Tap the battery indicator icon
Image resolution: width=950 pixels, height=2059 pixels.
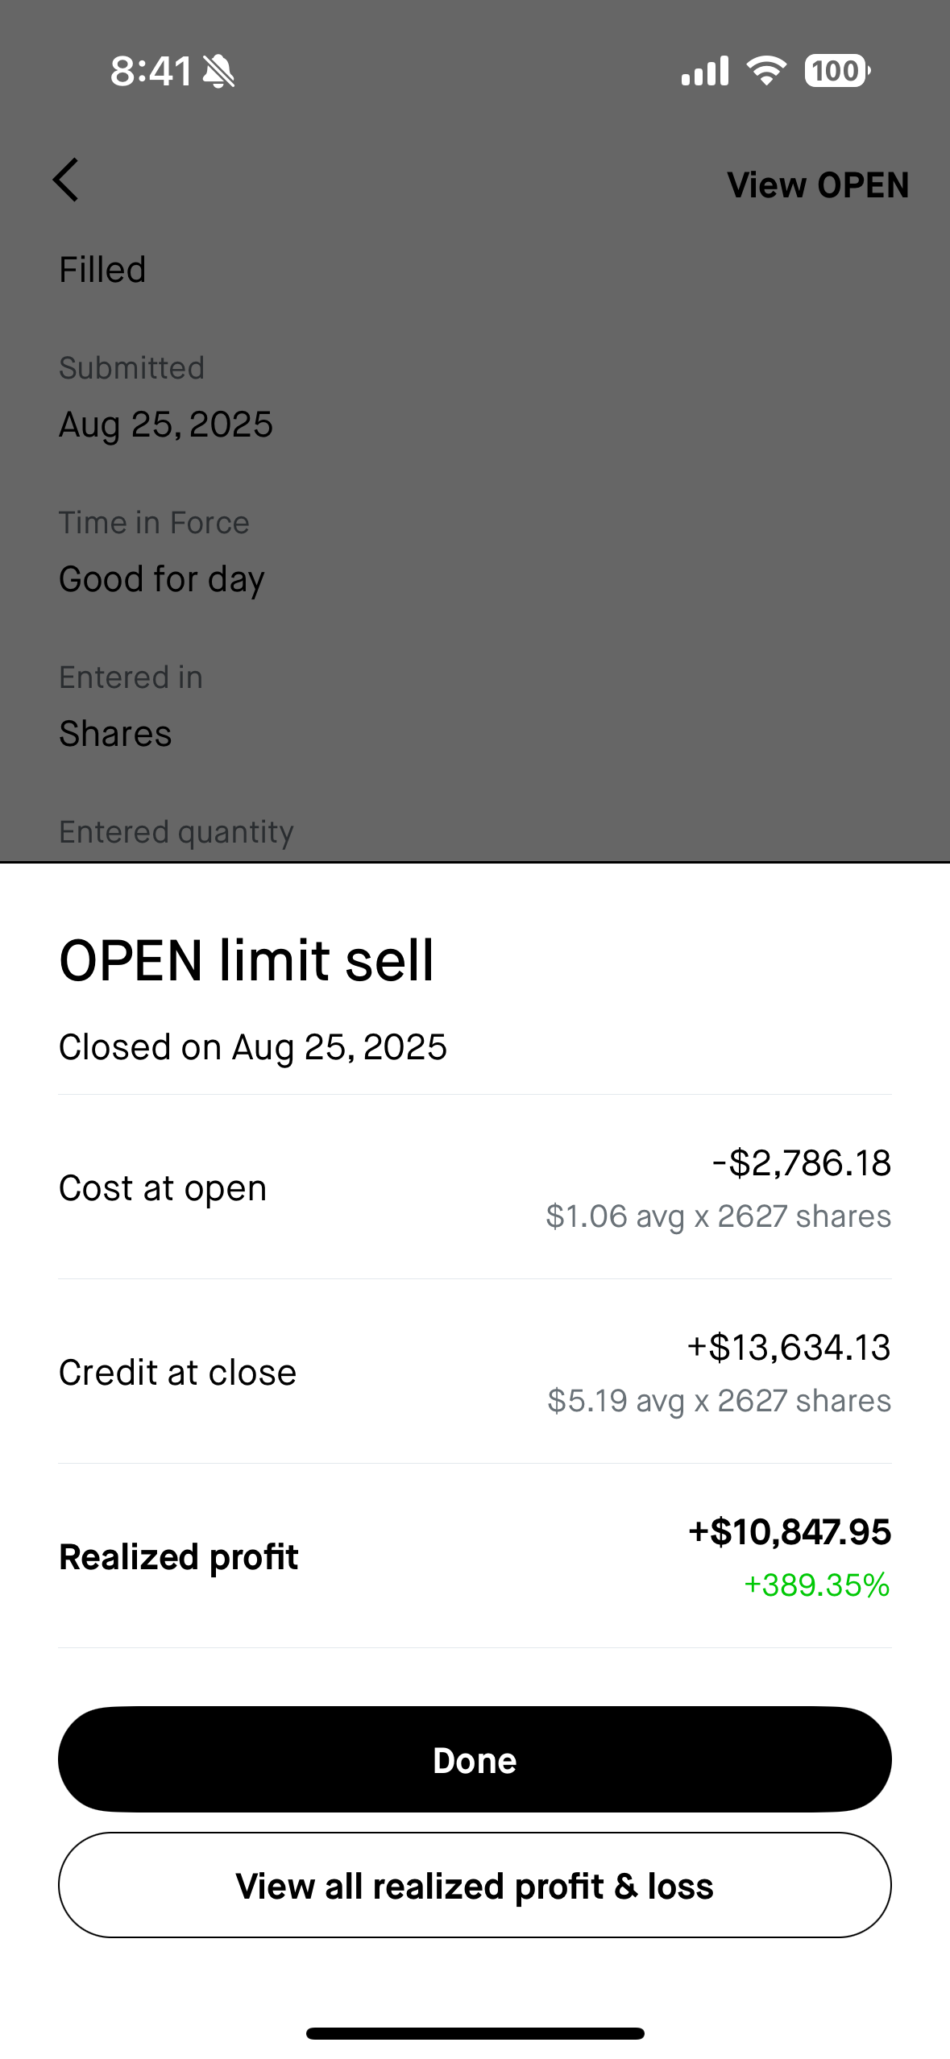(x=837, y=71)
